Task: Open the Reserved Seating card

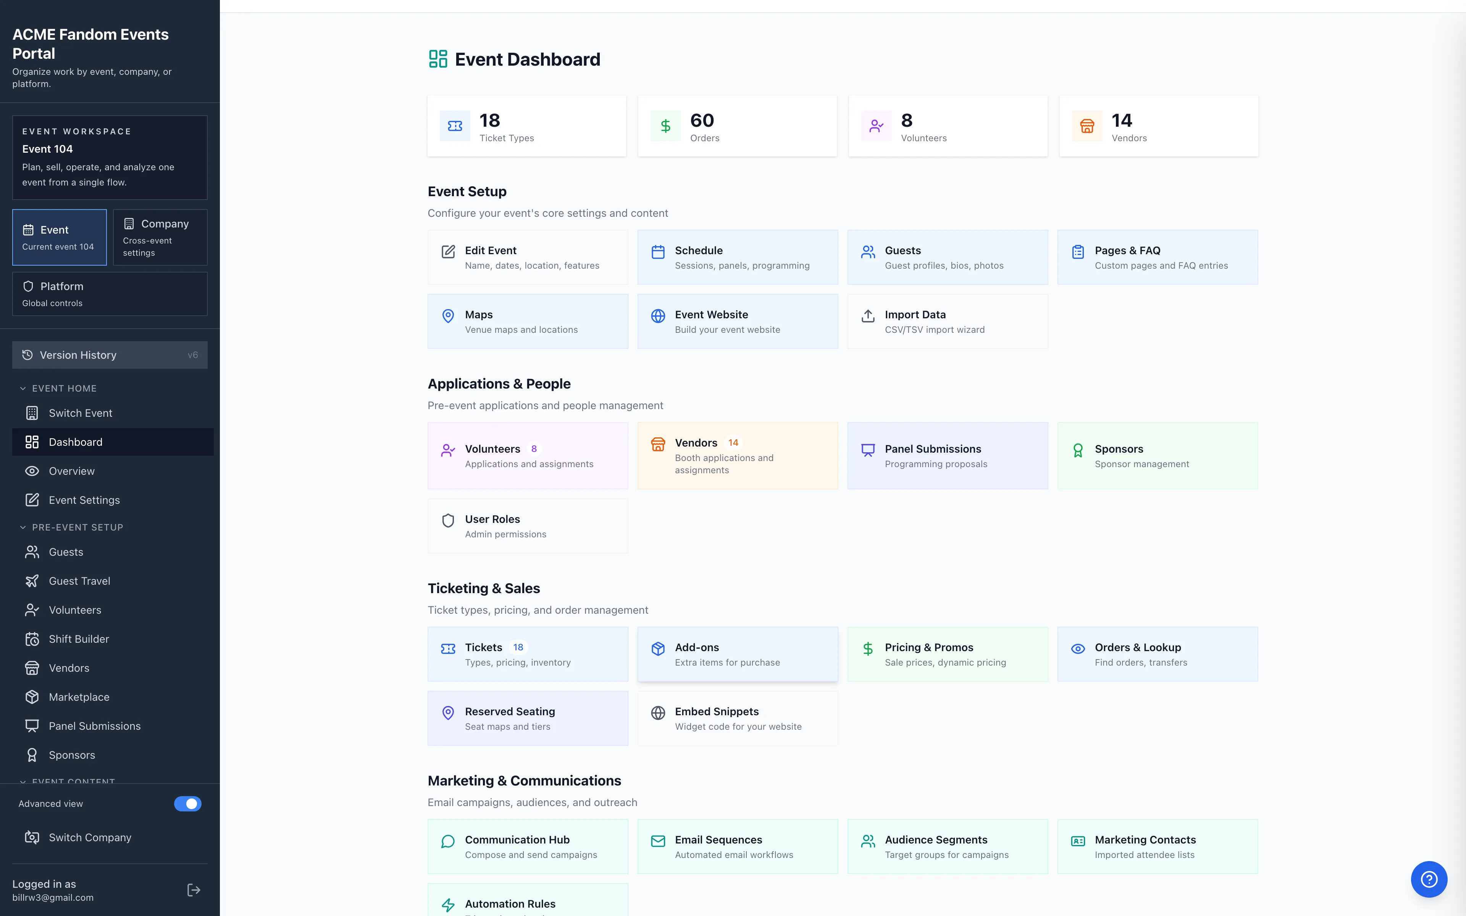Action: click(528, 719)
